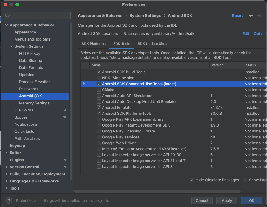267x207 pixels.
Task: Check Layout Inspector image server API 31 and T
Action: pyautogui.click(x=99, y=161)
